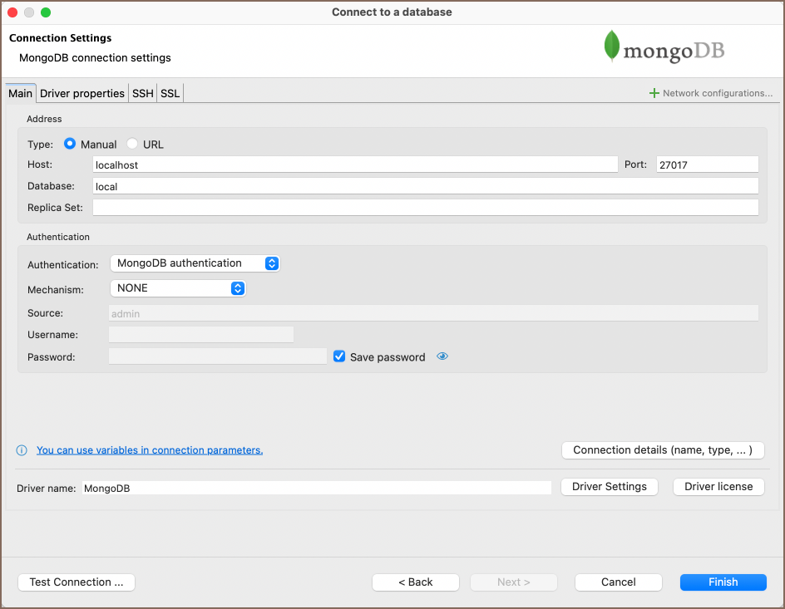Click the Finish button
The width and height of the screenshot is (785, 609).
pos(723,582)
